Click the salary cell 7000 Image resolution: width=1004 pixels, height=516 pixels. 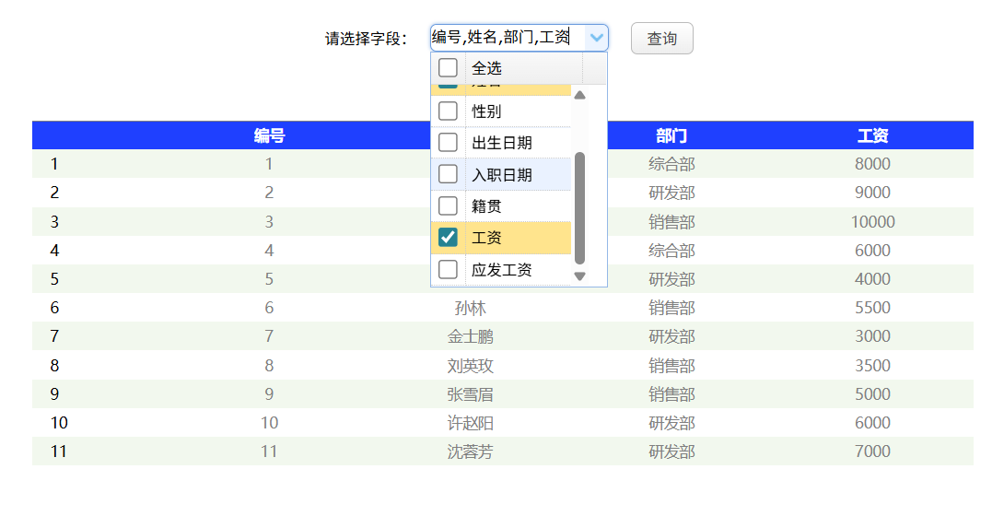coord(872,451)
